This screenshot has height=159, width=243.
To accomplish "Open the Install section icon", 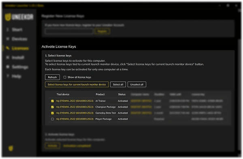I will (x=8, y=58).
